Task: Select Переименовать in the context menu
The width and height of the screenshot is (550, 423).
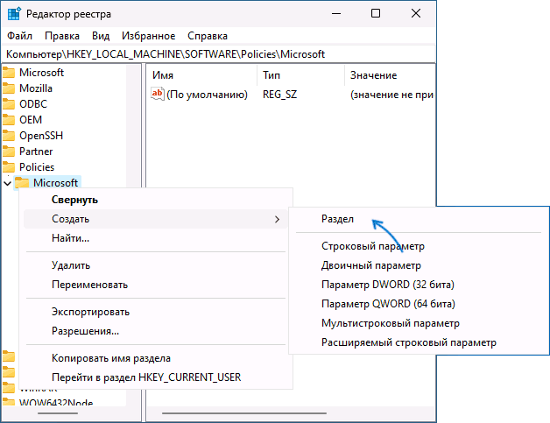Action: [x=156, y=285]
